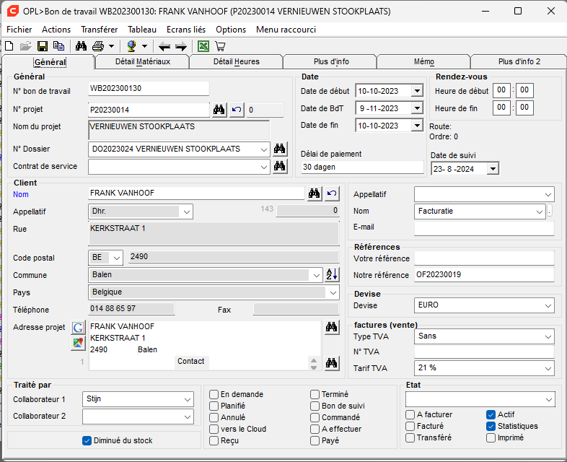This screenshot has width=567, height=462.
Task: Search project number with binoculars icon
Action: click(x=219, y=110)
